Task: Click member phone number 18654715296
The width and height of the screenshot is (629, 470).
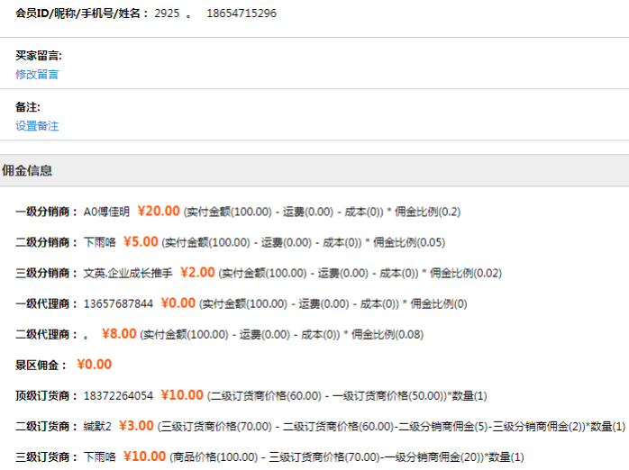Action: [241, 14]
